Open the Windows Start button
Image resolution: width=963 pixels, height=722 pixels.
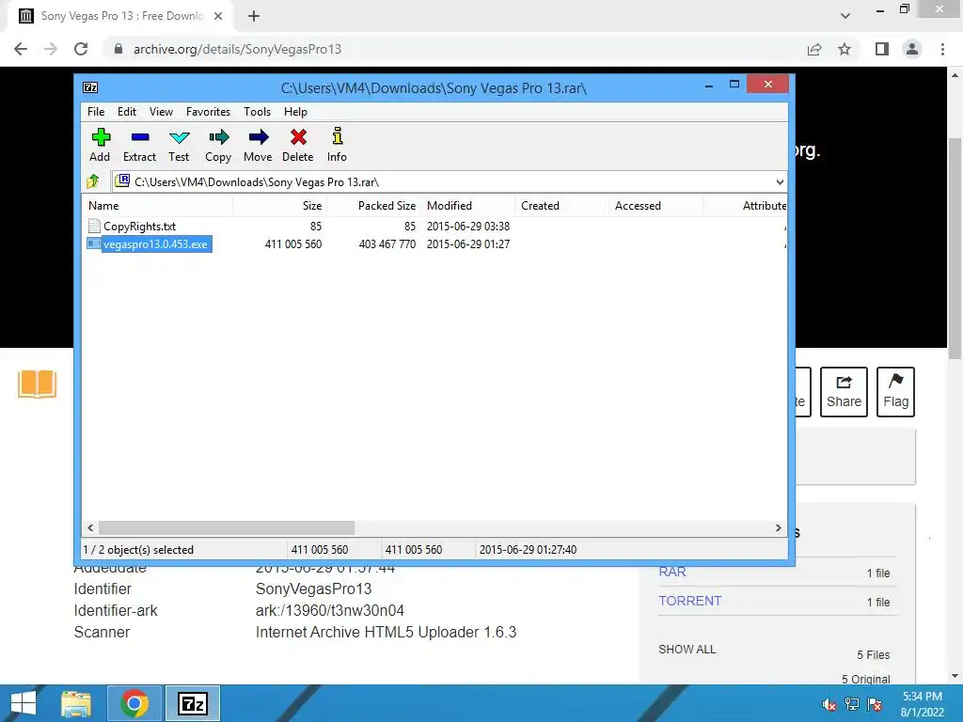point(24,703)
